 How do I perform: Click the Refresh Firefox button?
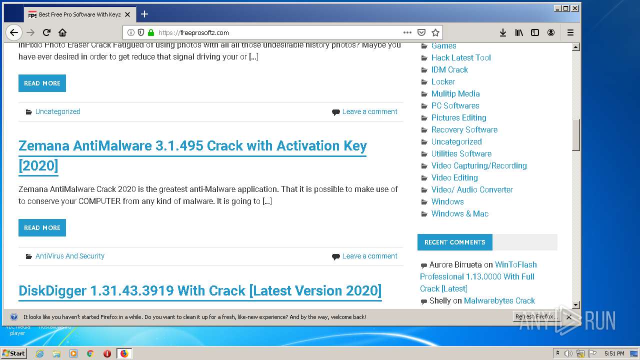pyautogui.click(x=536, y=316)
